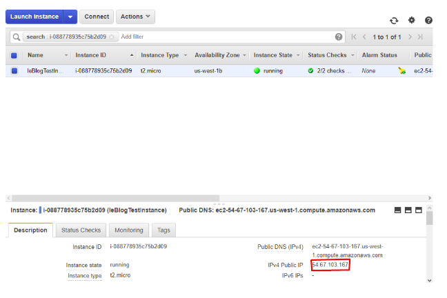Click the horizontal scrollbar left arrow

8,198
